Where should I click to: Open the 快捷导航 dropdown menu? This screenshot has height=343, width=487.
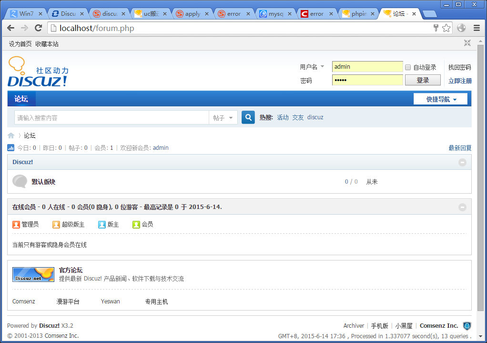(x=440, y=99)
